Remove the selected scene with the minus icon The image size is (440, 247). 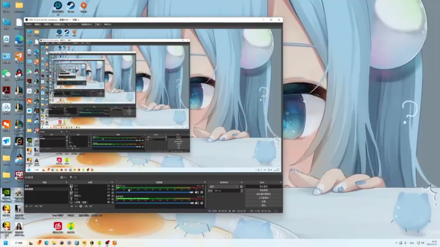click(x=31, y=206)
